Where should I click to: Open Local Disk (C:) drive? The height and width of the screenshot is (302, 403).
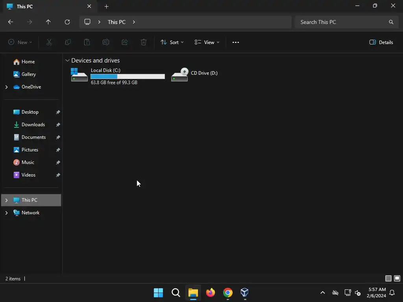pyautogui.click(x=117, y=76)
